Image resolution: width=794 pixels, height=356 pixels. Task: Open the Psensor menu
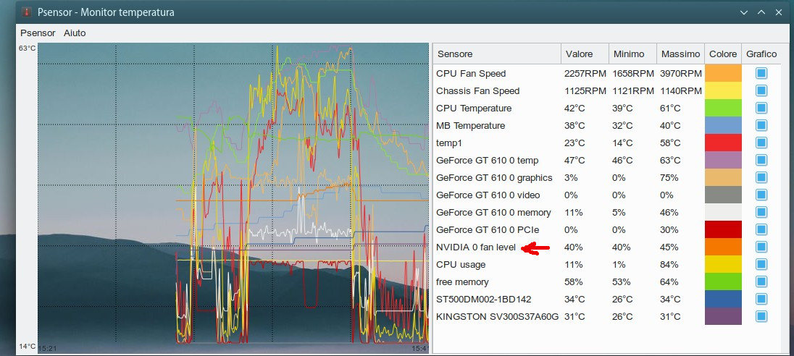click(38, 33)
